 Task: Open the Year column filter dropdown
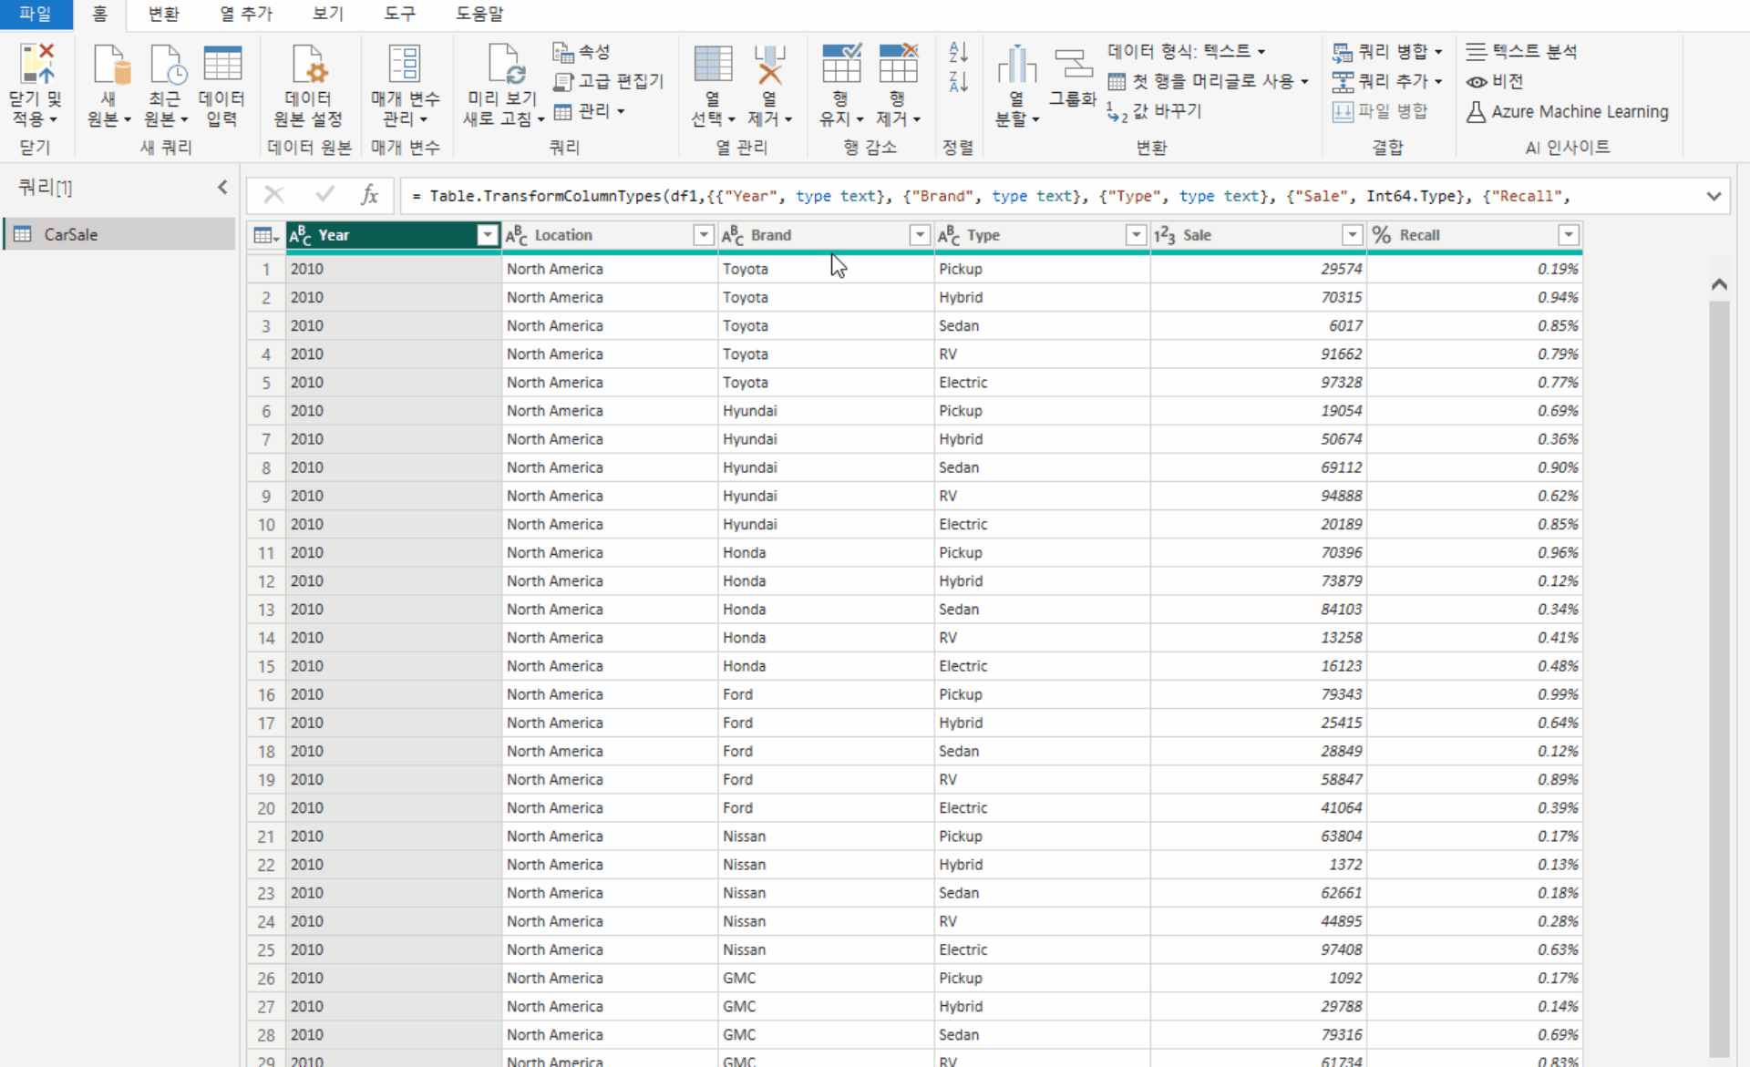pyautogui.click(x=488, y=236)
